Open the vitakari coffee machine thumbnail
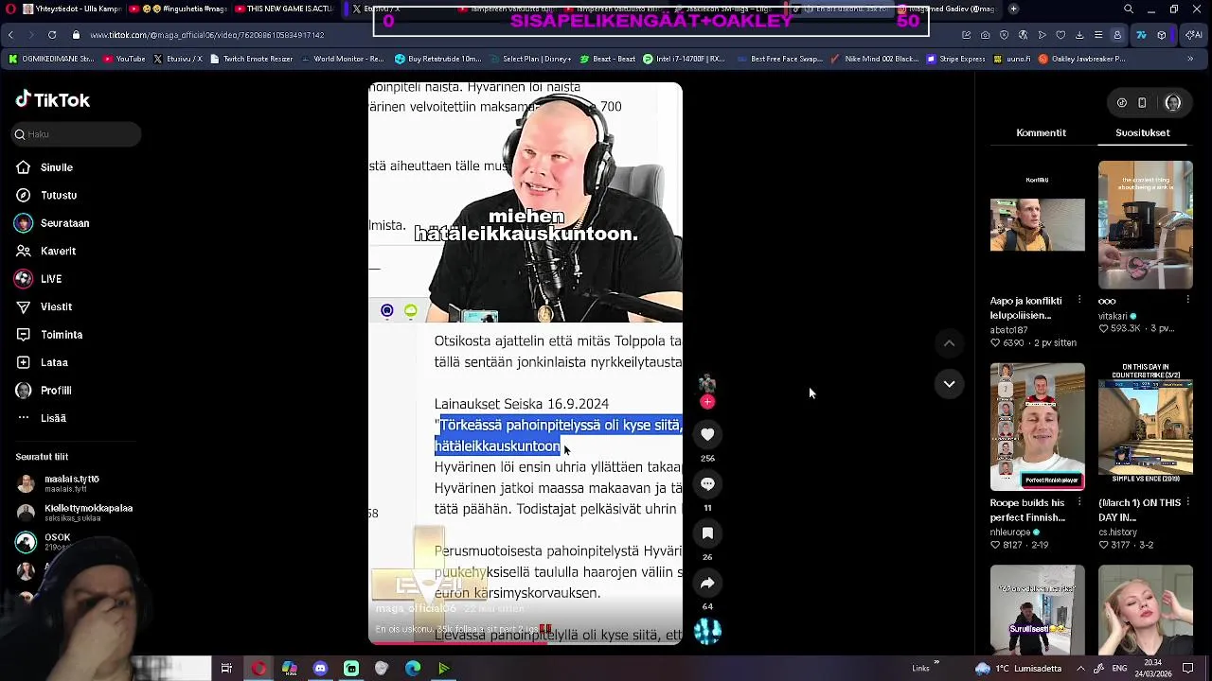1212x681 pixels. pos(1146,225)
